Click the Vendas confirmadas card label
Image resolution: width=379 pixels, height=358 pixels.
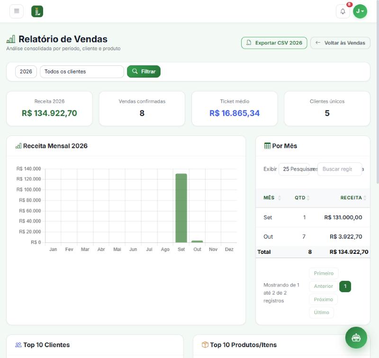point(142,101)
